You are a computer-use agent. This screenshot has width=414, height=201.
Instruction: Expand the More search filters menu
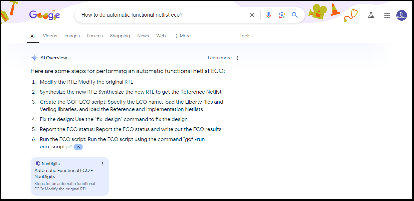point(183,36)
